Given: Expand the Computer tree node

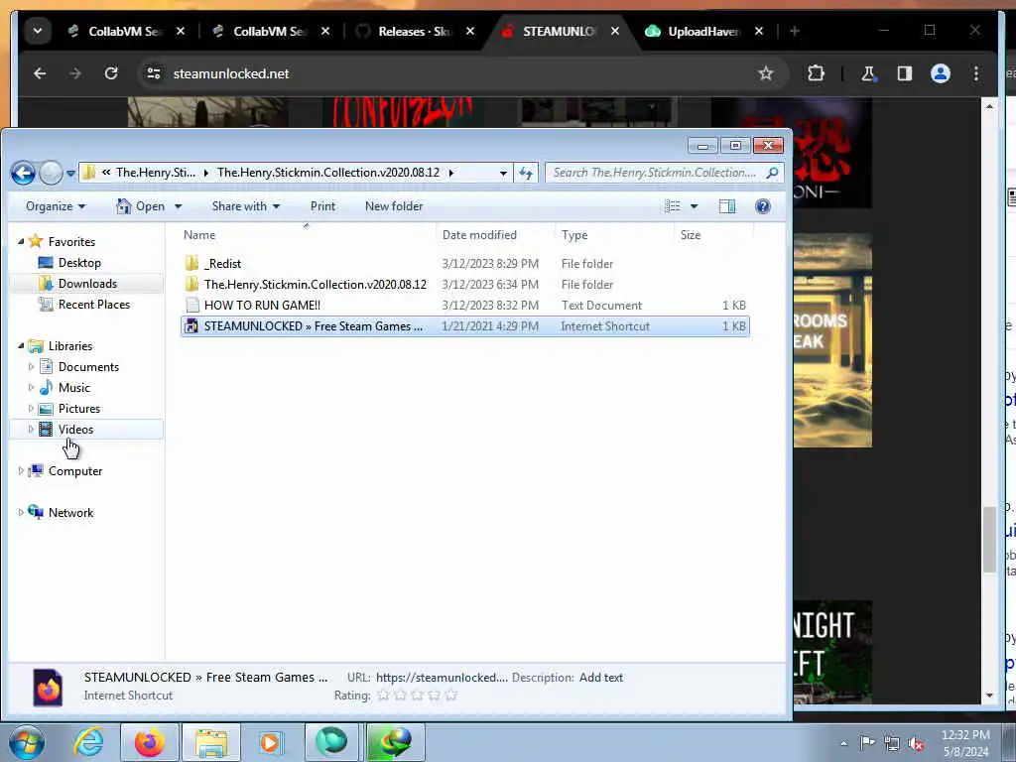Looking at the screenshot, I should coord(21,471).
